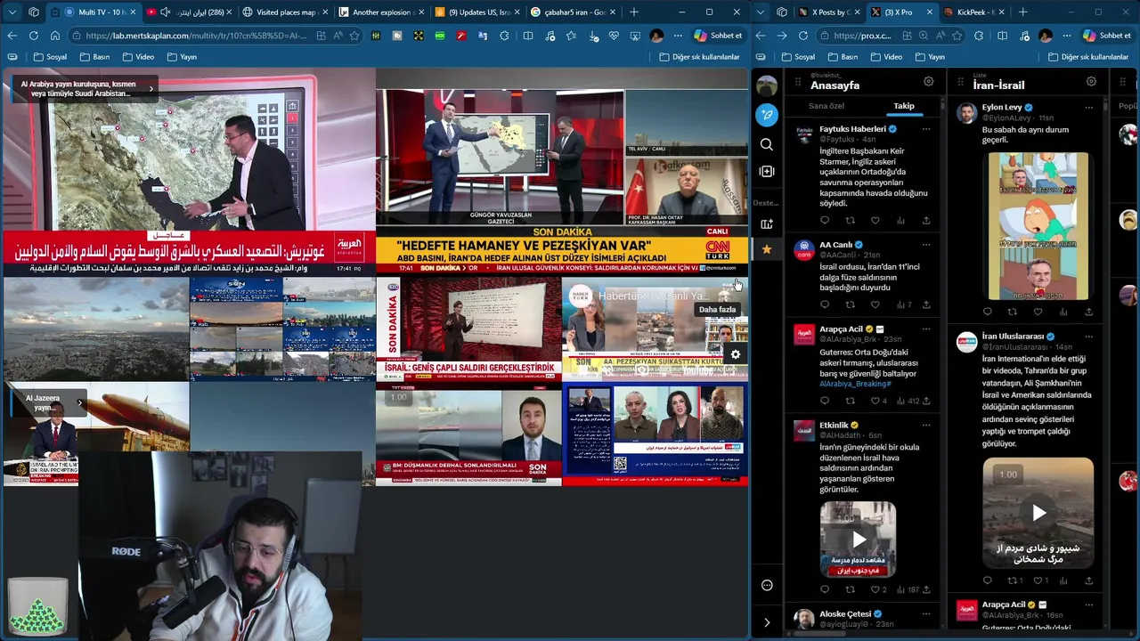Open more options on AA Canlı post
This screenshot has height=641, width=1140.
[x=926, y=245]
